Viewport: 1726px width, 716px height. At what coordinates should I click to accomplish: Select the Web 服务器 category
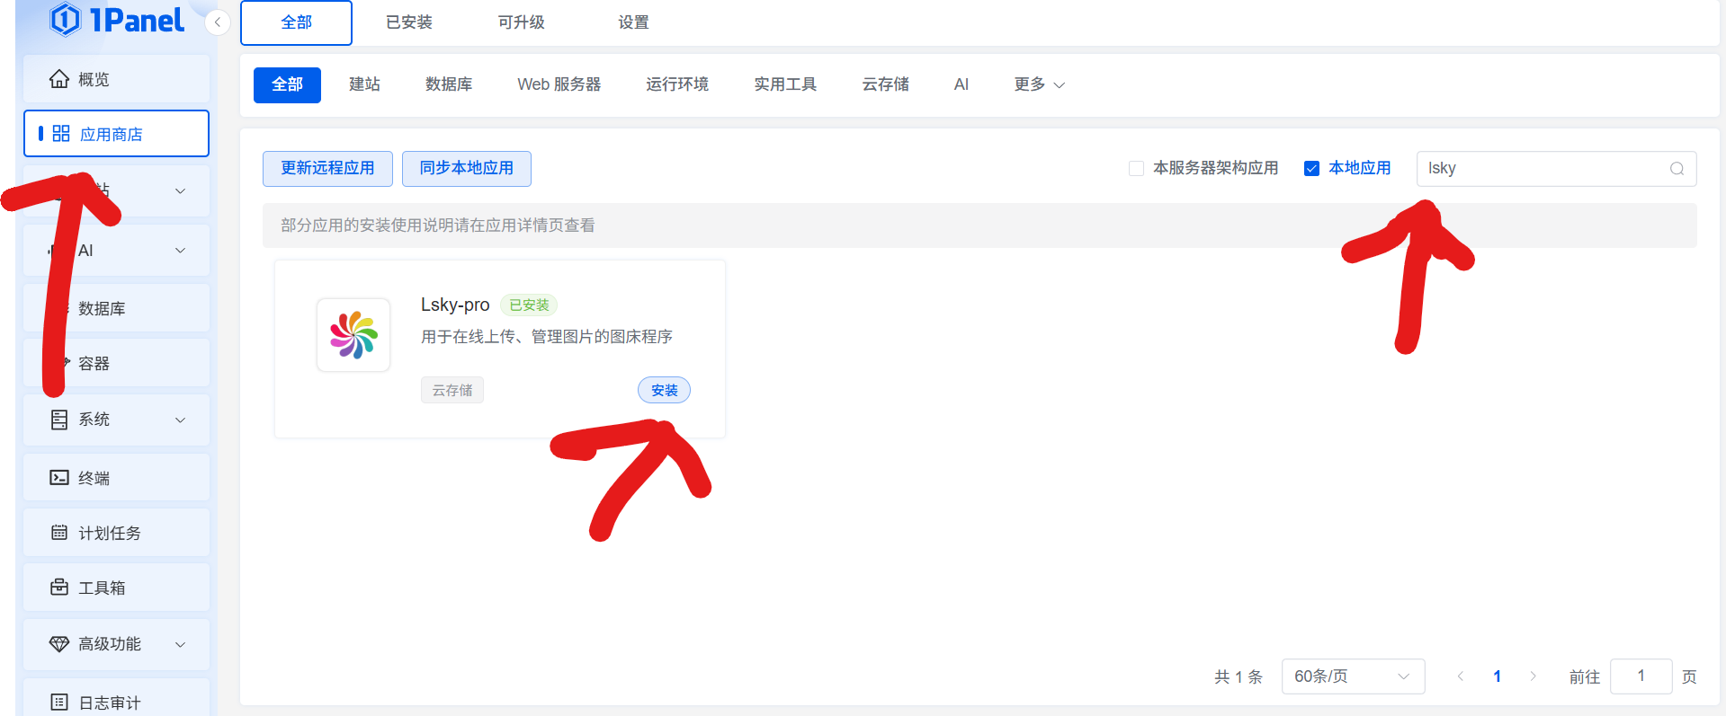[x=559, y=84]
